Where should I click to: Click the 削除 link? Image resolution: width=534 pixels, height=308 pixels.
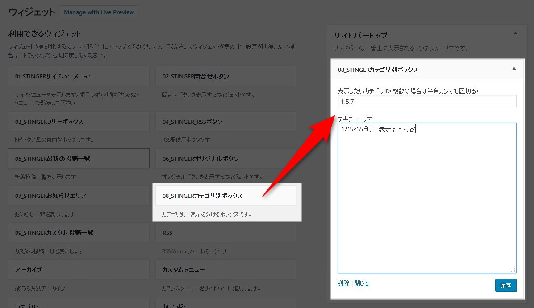(x=344, y=283)
